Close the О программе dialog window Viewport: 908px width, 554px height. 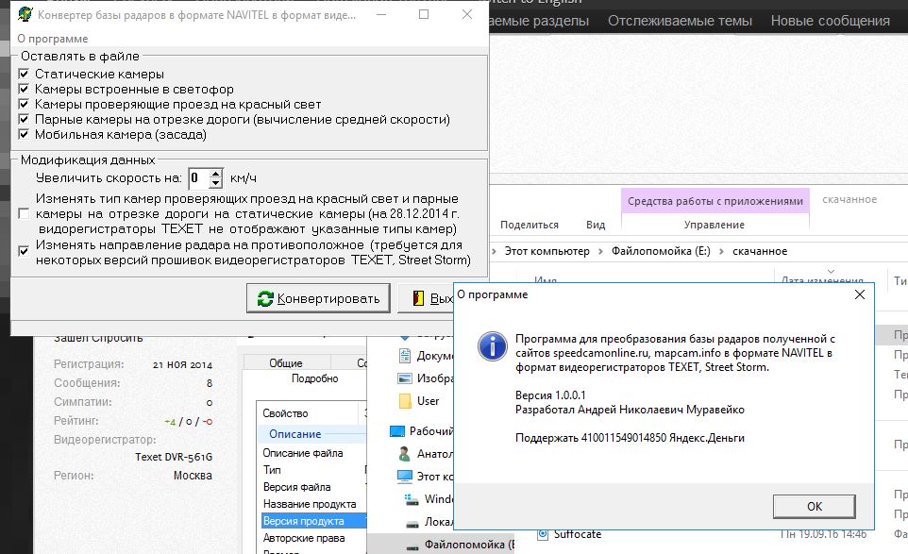point(859,294)
